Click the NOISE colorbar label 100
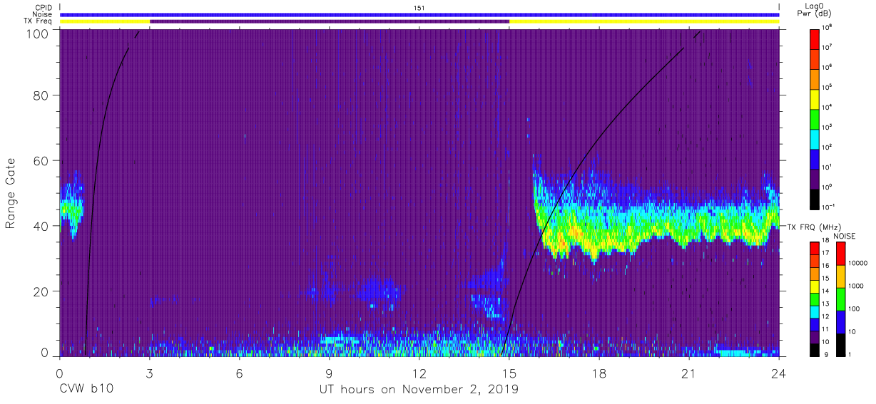This screenshot has height=404, width=876. coord(853,310)
